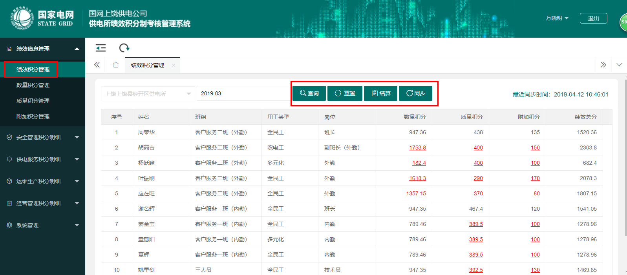Click the 供电服务积分明细 icon
The width and height of the screenshot is (627, 275).
coord(9,159)
